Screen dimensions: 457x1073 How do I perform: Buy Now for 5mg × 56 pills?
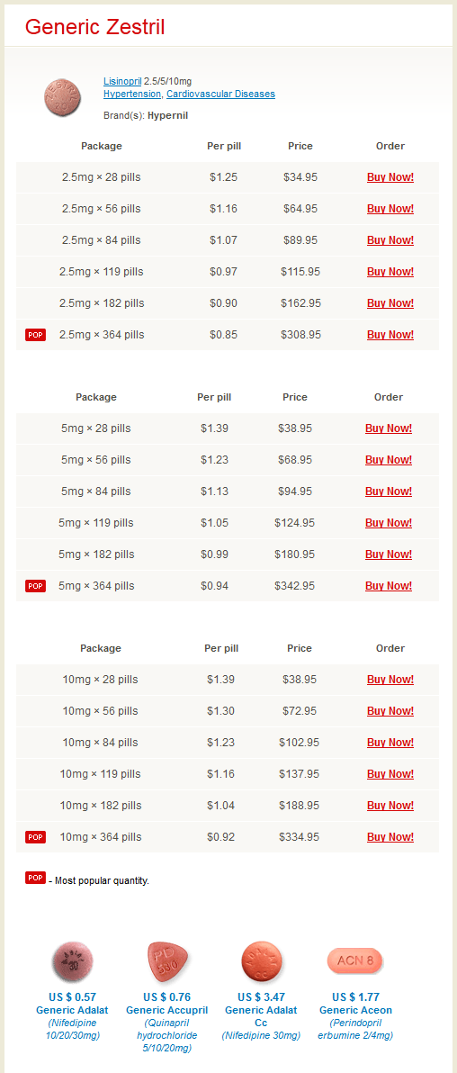(x=389, y=460)
